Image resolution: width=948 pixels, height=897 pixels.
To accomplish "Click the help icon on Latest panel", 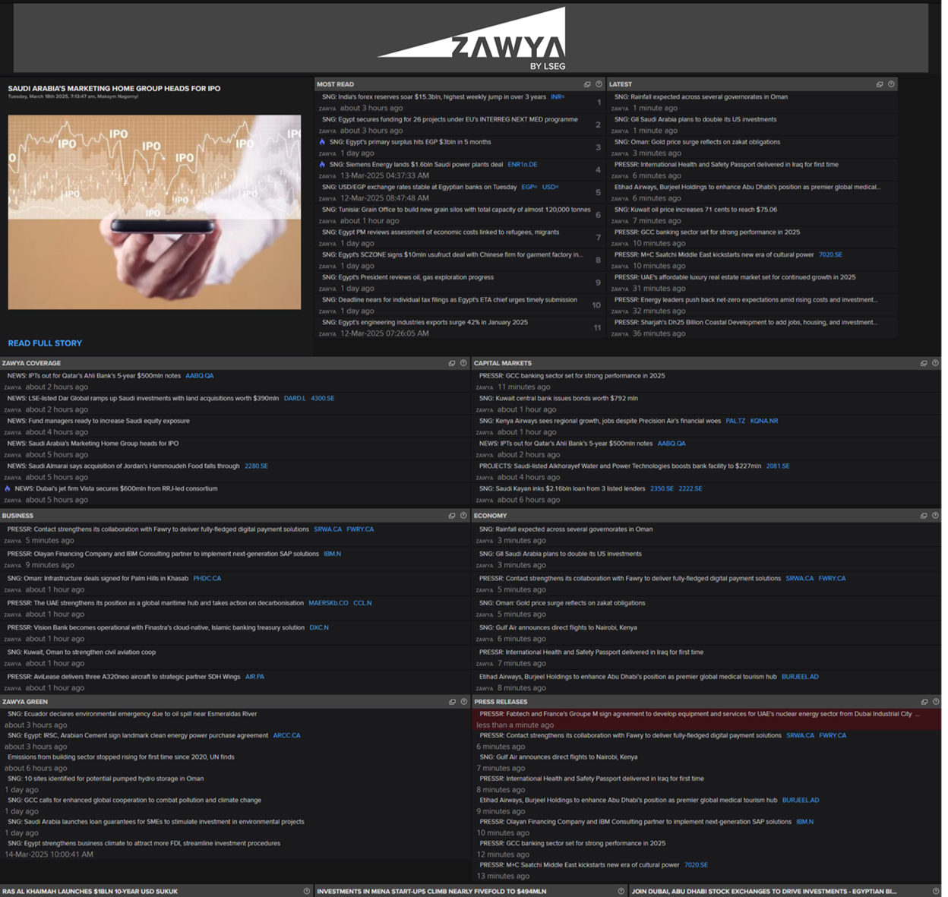I will pyautogui.click(x=891, y=84).
